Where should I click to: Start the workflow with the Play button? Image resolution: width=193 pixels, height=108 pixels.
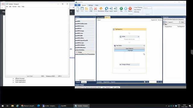tap(121, 9)
